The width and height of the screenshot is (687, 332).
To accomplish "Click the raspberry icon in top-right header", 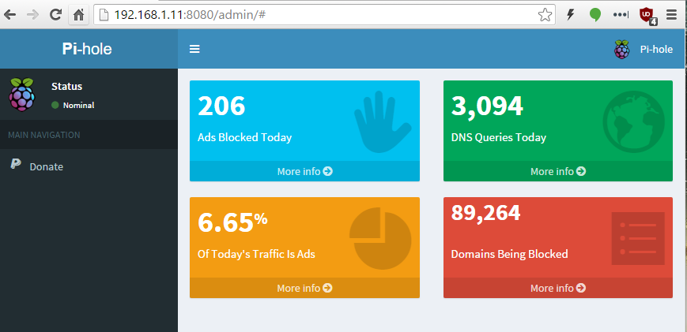I will click(621, 50).
